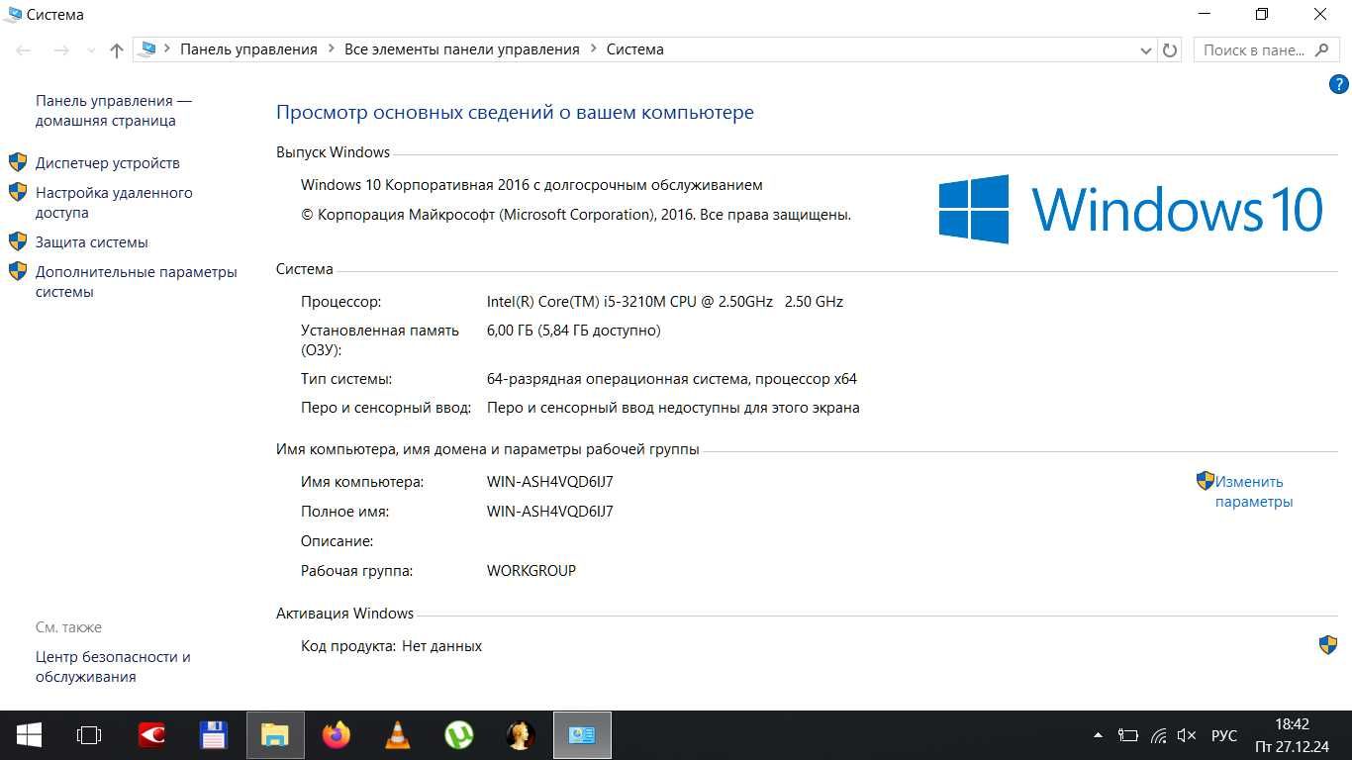1352x760 pixels.
Task: Open Task View on the taskbar
Action: coord(89,735)
